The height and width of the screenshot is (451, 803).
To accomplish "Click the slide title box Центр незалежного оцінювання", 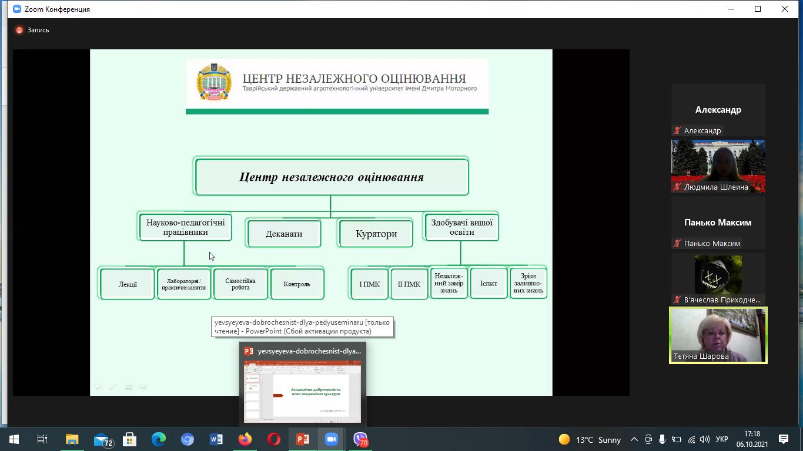I will [x=332, y=177].
